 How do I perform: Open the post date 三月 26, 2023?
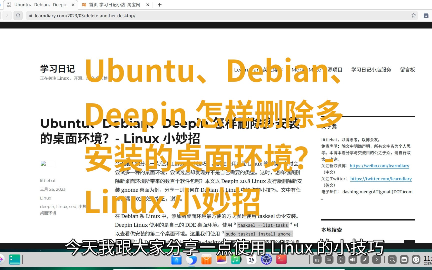coord(53,189)
